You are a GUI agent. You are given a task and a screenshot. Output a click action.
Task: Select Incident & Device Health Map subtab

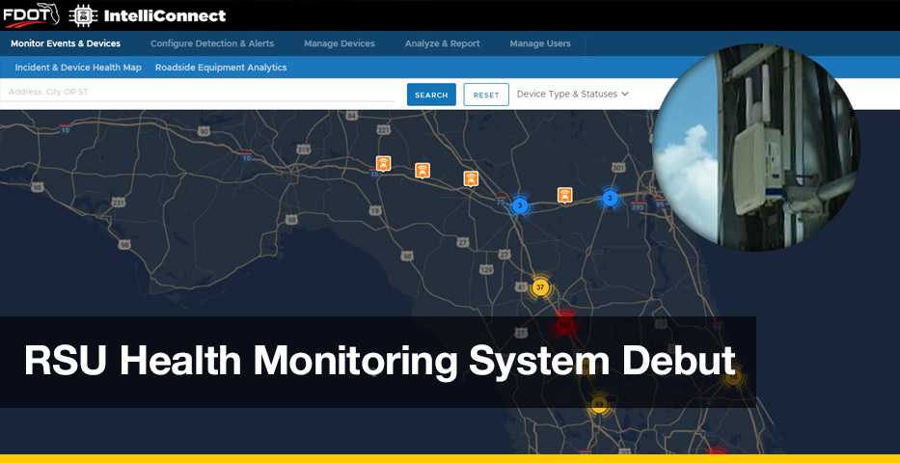78,68
